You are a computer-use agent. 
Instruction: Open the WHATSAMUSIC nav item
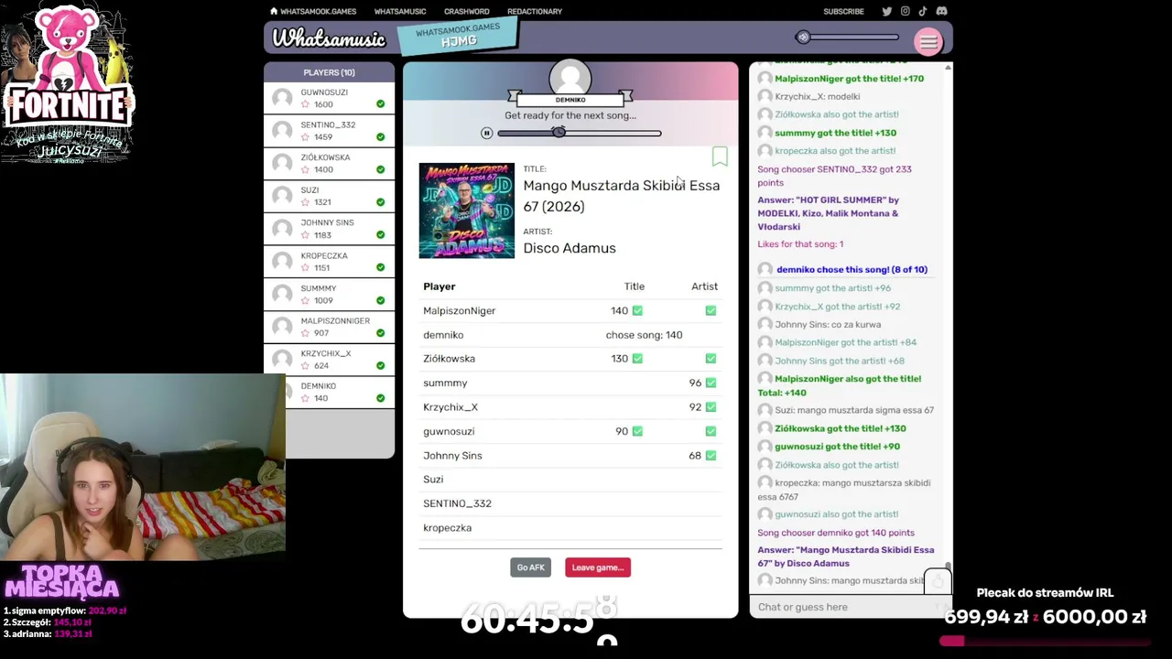pyautogui.click(x=400, y=12)
